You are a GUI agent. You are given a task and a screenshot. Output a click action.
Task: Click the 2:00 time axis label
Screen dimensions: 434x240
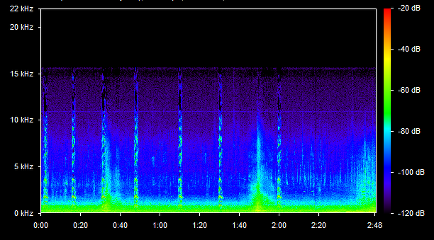click(x=279, y=225)
